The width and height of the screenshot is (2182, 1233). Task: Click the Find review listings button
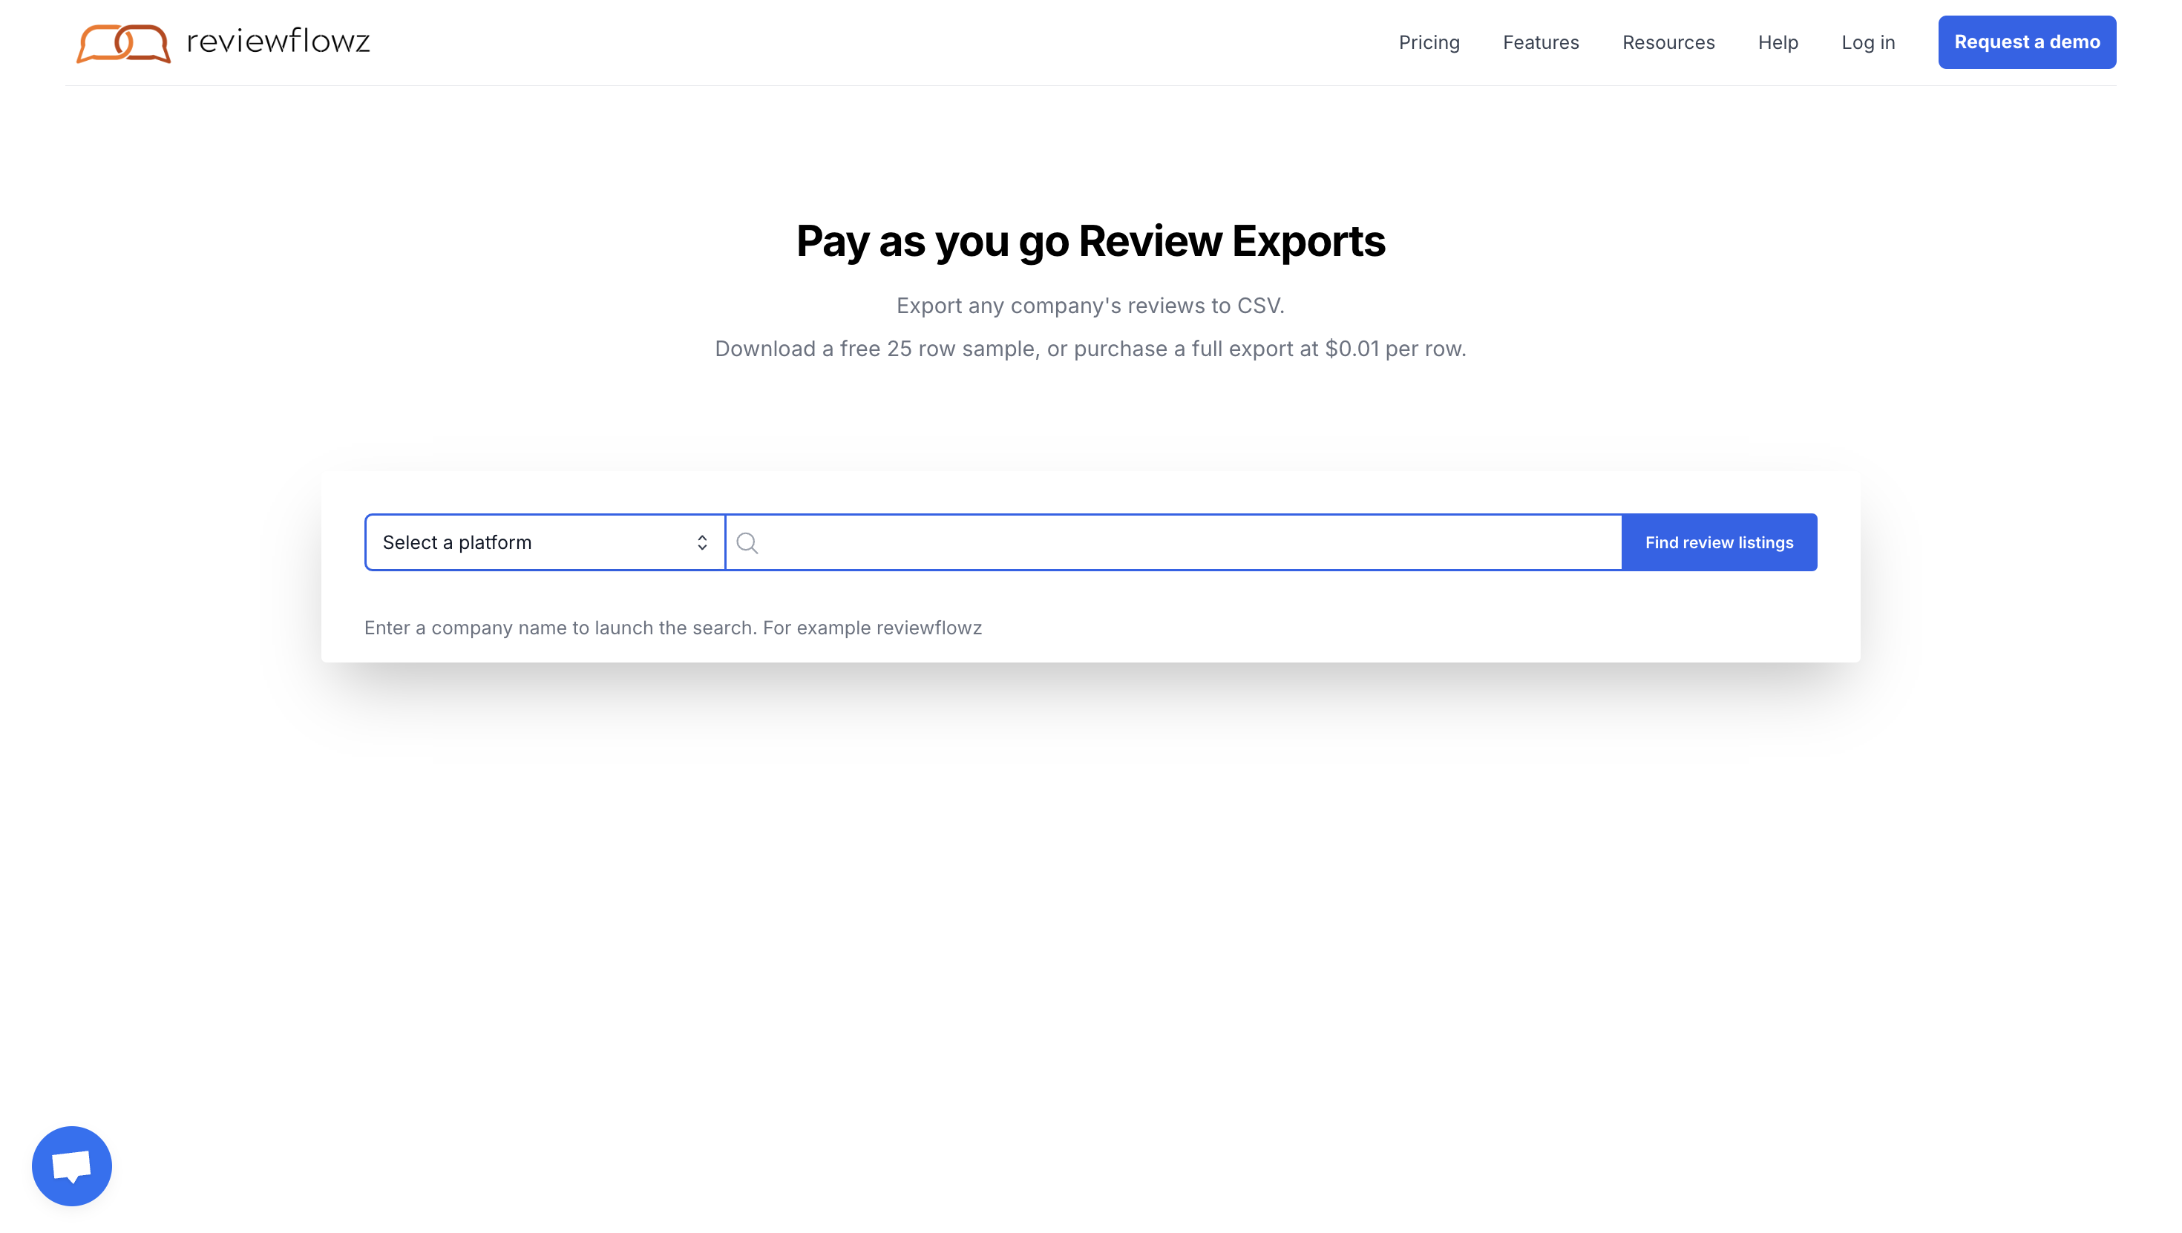1719,542
